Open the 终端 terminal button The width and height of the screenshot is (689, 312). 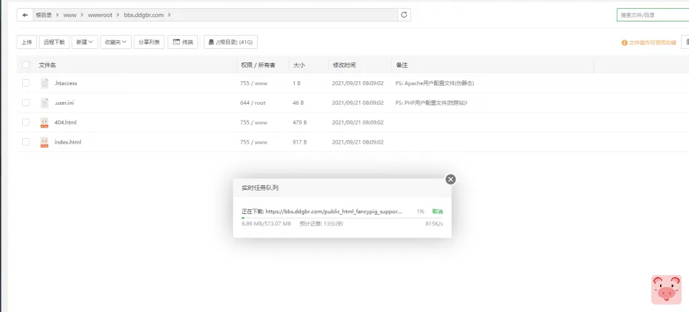183,42
